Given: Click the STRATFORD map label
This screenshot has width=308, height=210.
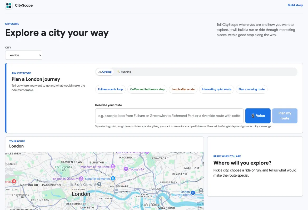Looking at the screenshot, I should coord(160,158).
